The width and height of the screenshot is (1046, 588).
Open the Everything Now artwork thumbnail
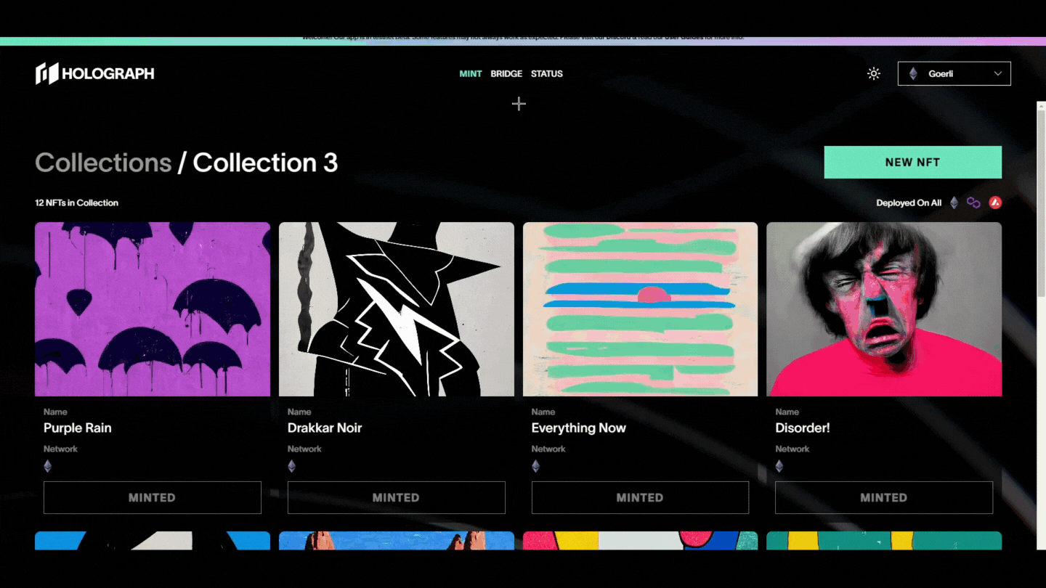click(x=640, y=309)
